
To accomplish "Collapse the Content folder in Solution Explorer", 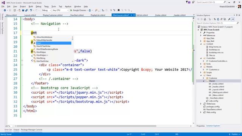I will point(201,44).
